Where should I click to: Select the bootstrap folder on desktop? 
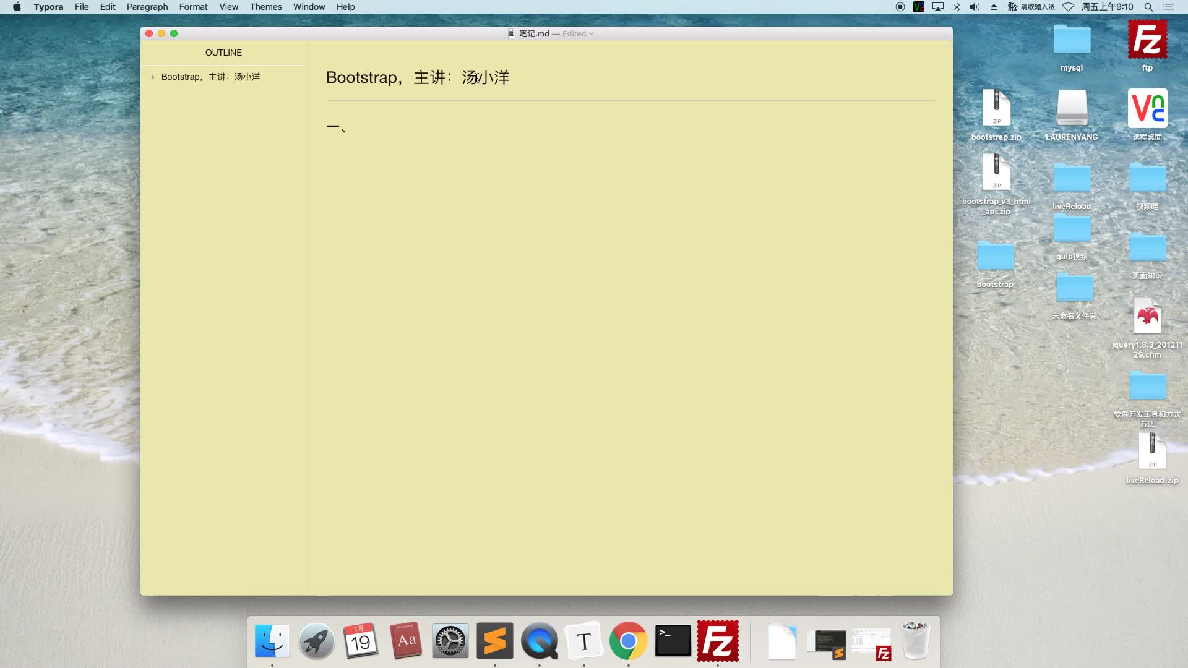tap(995, 265)
